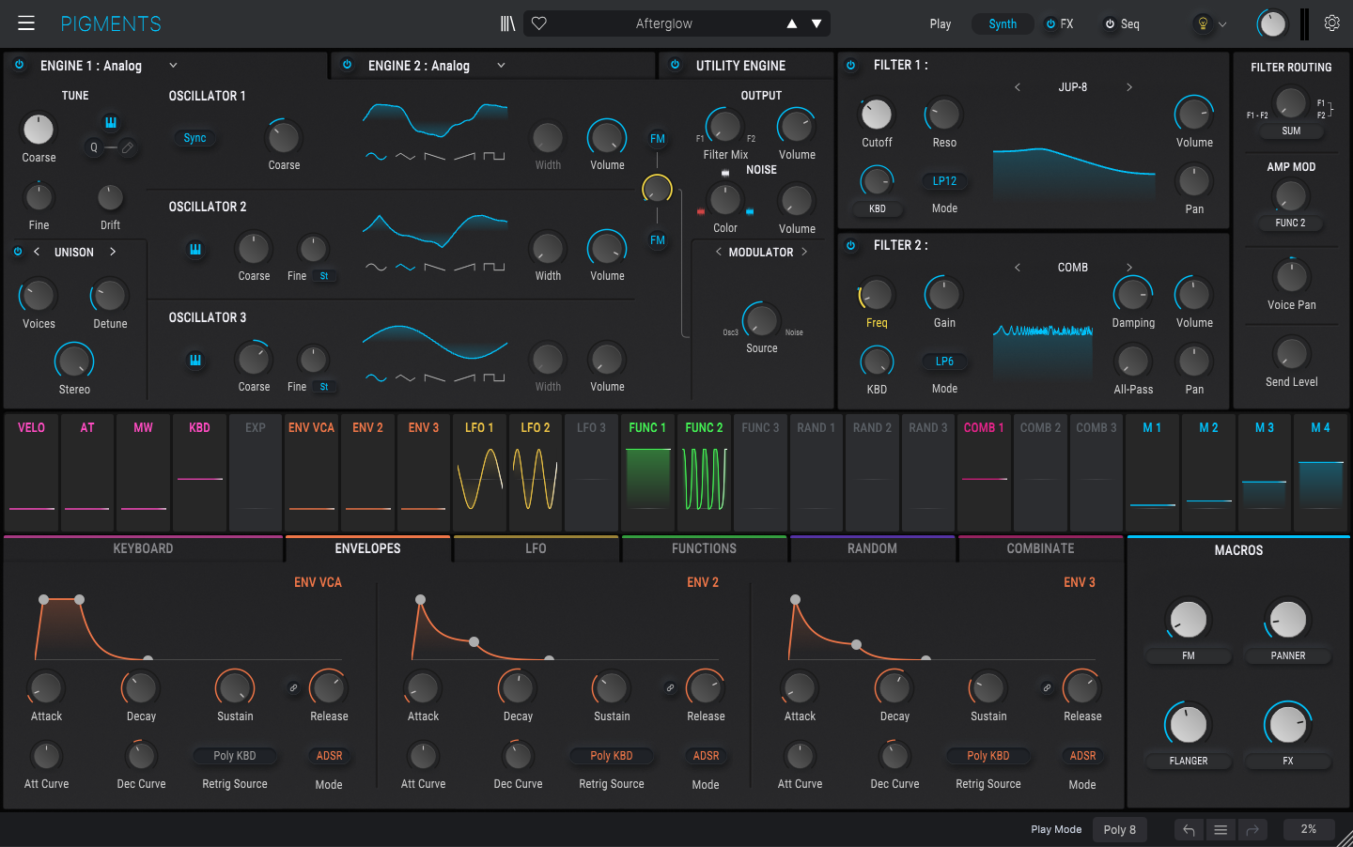1353x847 pixels.
Task: Adjust master volume knob in header
Action: (1271, 24)
